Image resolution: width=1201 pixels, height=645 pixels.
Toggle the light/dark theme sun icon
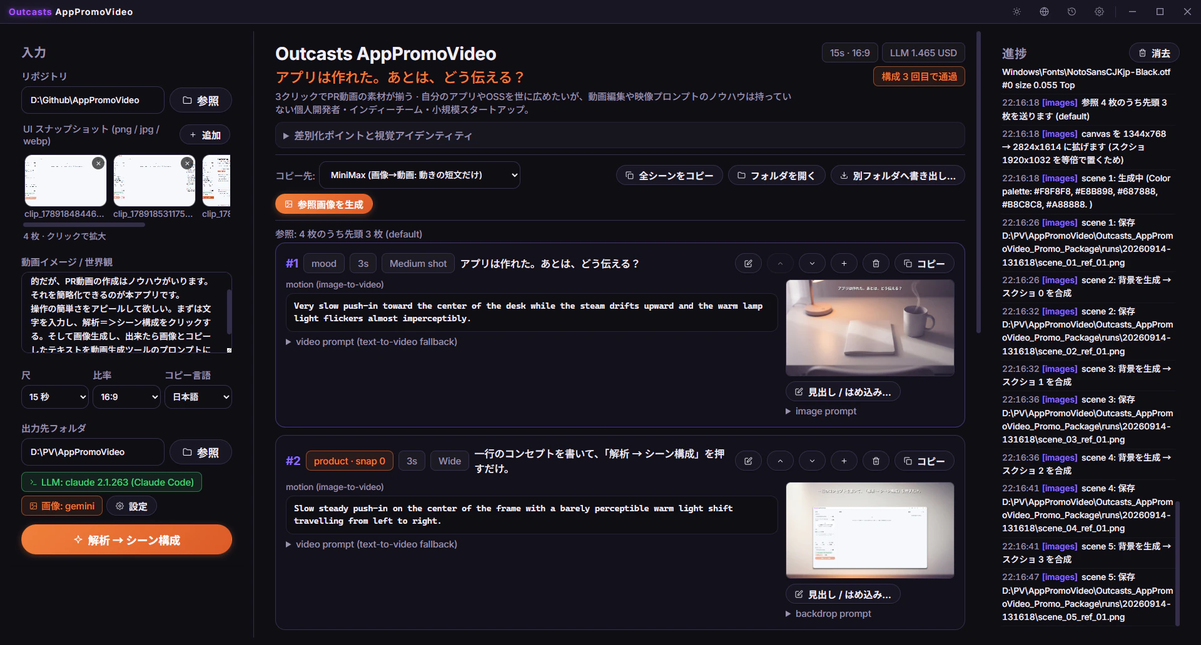[x=1016, y=12]
